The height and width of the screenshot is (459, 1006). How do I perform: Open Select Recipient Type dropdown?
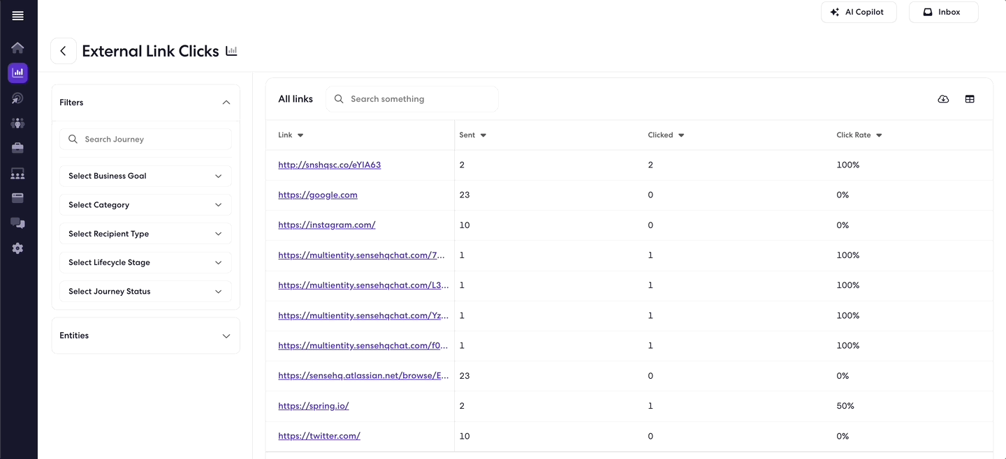pos(145,234)
